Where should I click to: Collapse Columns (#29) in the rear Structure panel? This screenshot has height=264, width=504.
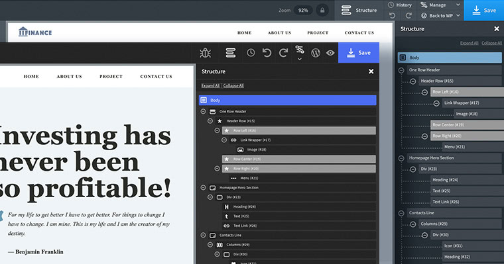point(413,224)
